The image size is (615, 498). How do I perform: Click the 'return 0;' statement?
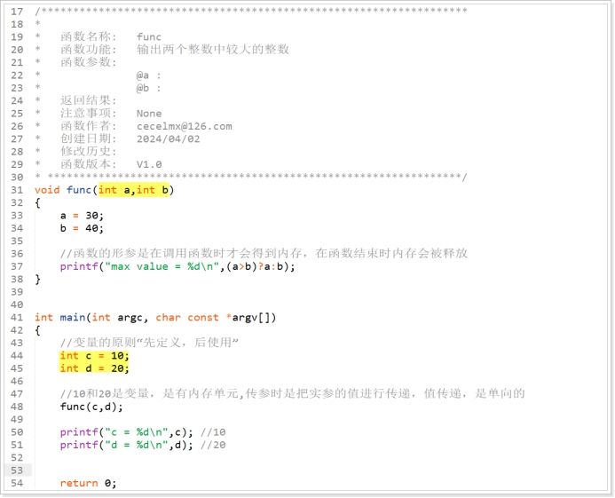(x=88, y=483)
